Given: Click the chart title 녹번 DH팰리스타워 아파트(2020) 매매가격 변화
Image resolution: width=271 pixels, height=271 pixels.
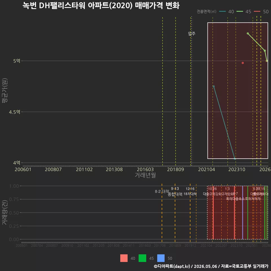Looking at the screenshot, I should point(101,6).
